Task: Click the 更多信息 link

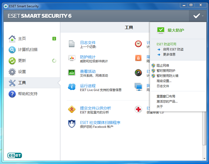Action: point(169,54)
